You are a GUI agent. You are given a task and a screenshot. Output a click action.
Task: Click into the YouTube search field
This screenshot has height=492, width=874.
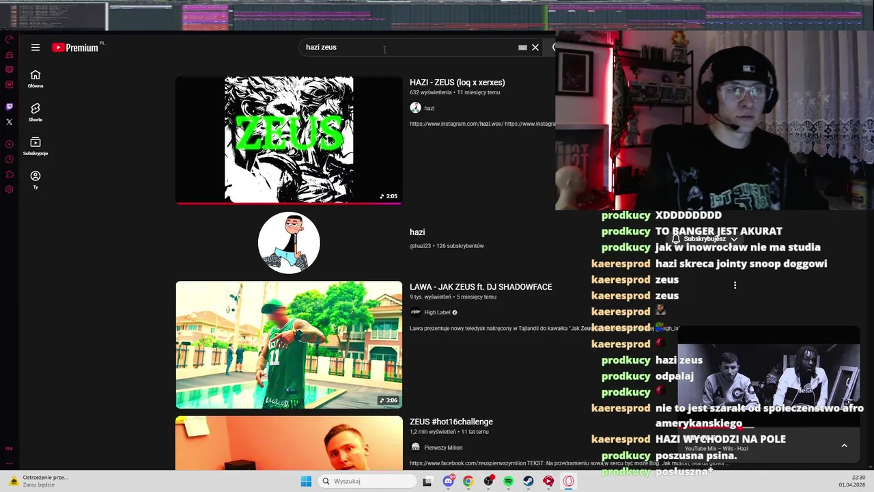tap(410, 47)
